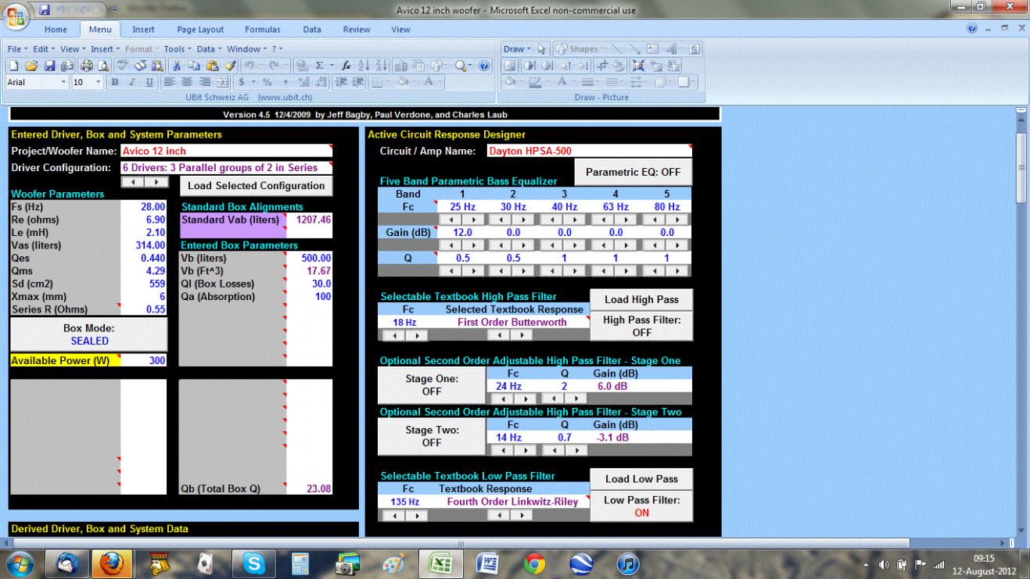The image size is (1030, 579).
Task: Apply currency format with $ icon
Action: (241, 82)
